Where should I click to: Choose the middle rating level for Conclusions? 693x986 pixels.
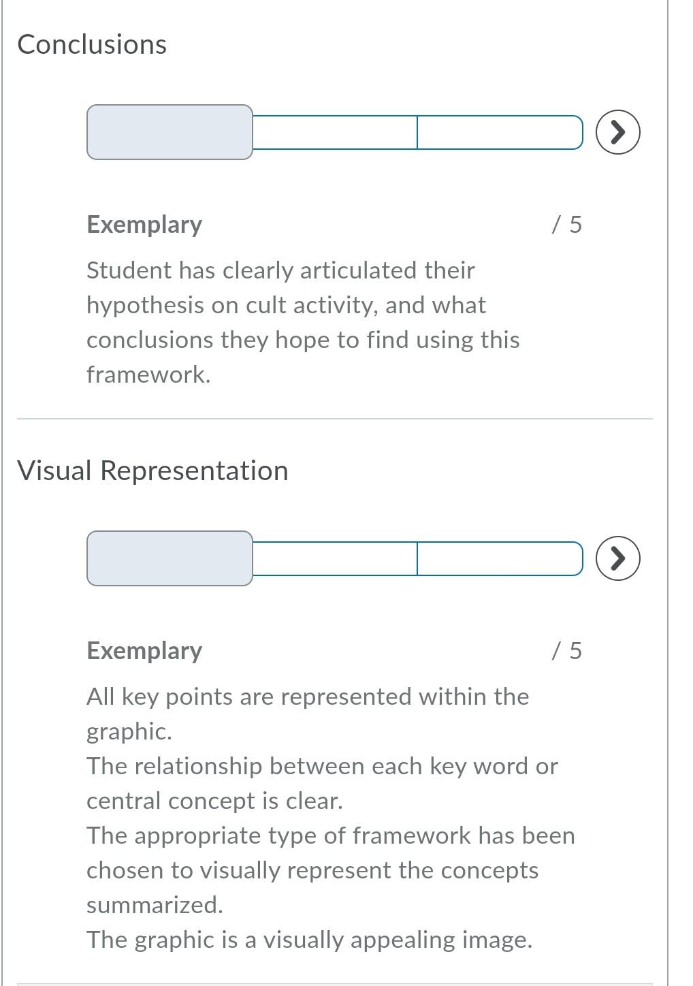click(334, 133)
